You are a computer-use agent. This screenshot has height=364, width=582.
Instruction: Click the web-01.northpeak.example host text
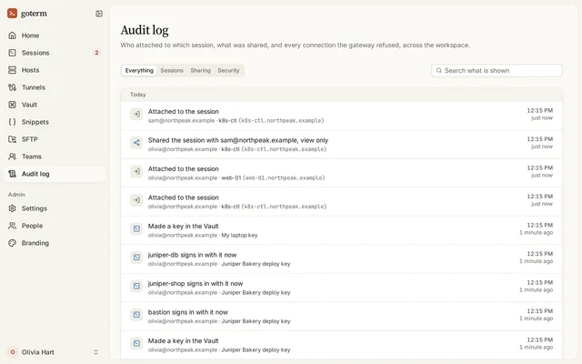coord(284,178)
